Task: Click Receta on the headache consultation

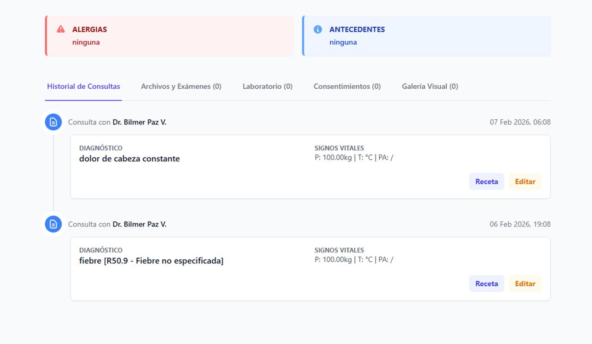Action: (486, 181)
